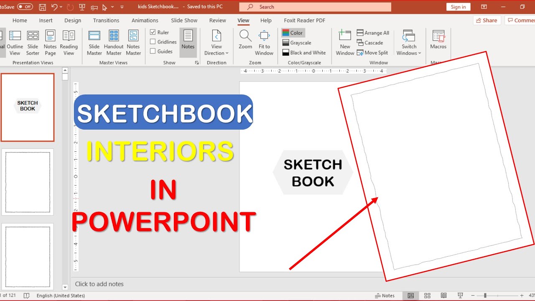Screen dimensions: 535x301
Task: Click the zoom in plus button
Action: pyautogui.click(x=521, y=296)
